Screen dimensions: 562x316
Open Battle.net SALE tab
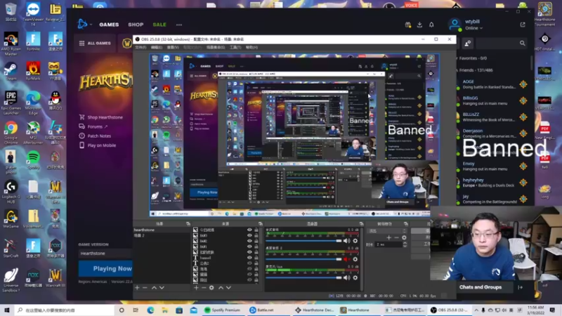pyautogui.click(x=159, y=25)
